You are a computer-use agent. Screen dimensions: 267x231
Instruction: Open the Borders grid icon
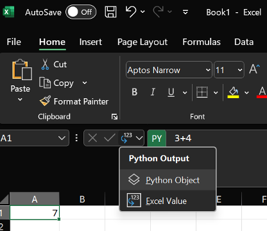coord(202,92)
